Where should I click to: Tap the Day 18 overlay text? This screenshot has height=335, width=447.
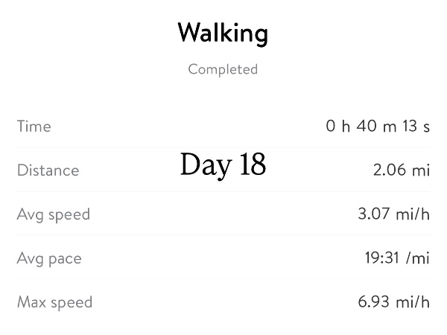(x=223, y=165)
